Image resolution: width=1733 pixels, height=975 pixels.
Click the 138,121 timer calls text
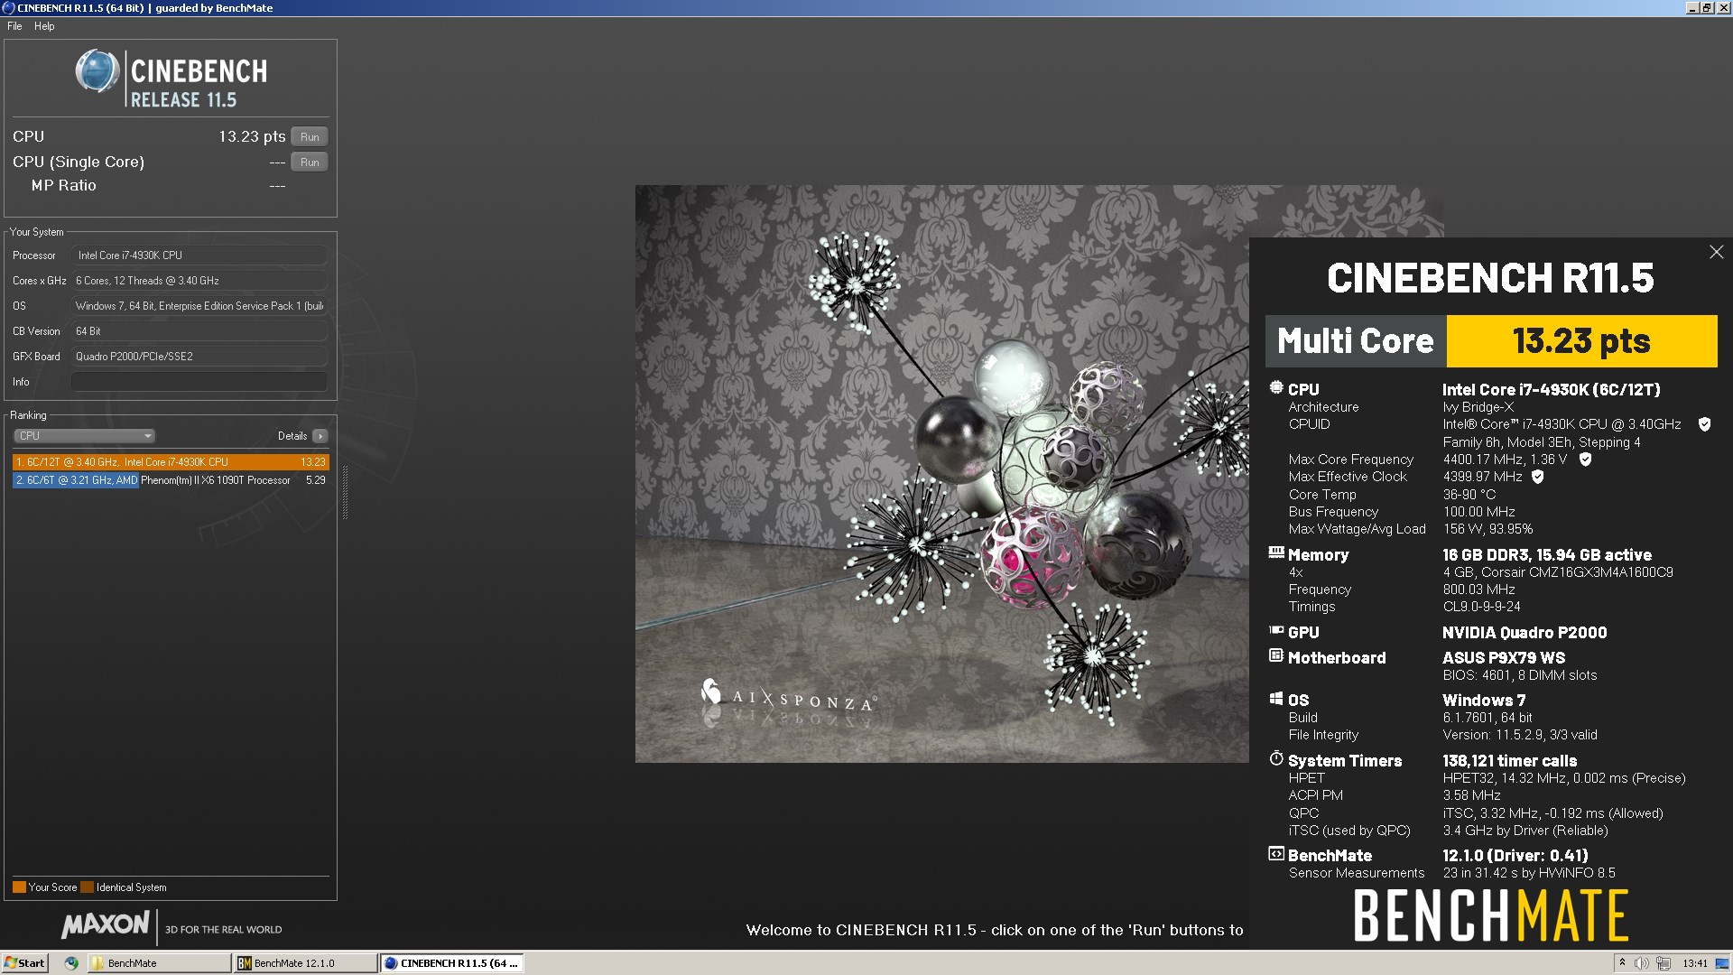point(1510,761)
